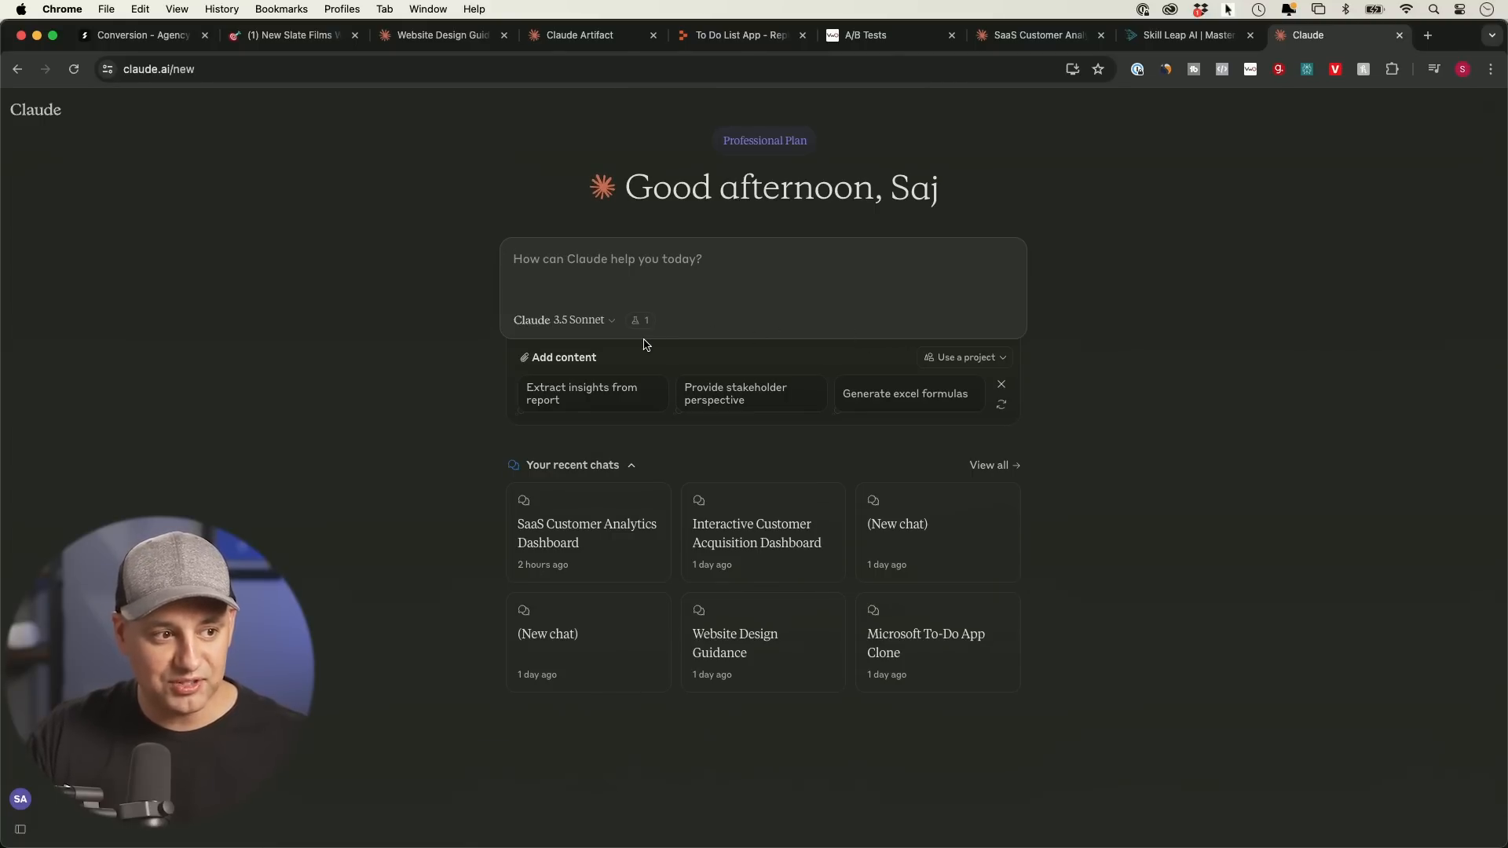Open the Apple menu
Viewport: 1508px width, 848px height.
[x=21, y=9]
